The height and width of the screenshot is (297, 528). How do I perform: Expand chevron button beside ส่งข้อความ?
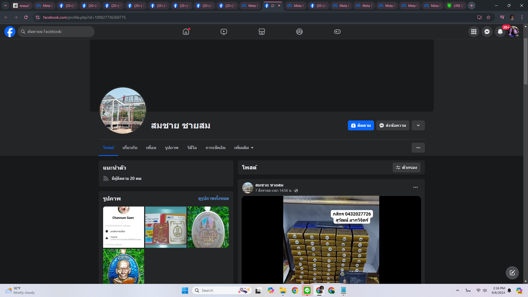click(418, 125)
